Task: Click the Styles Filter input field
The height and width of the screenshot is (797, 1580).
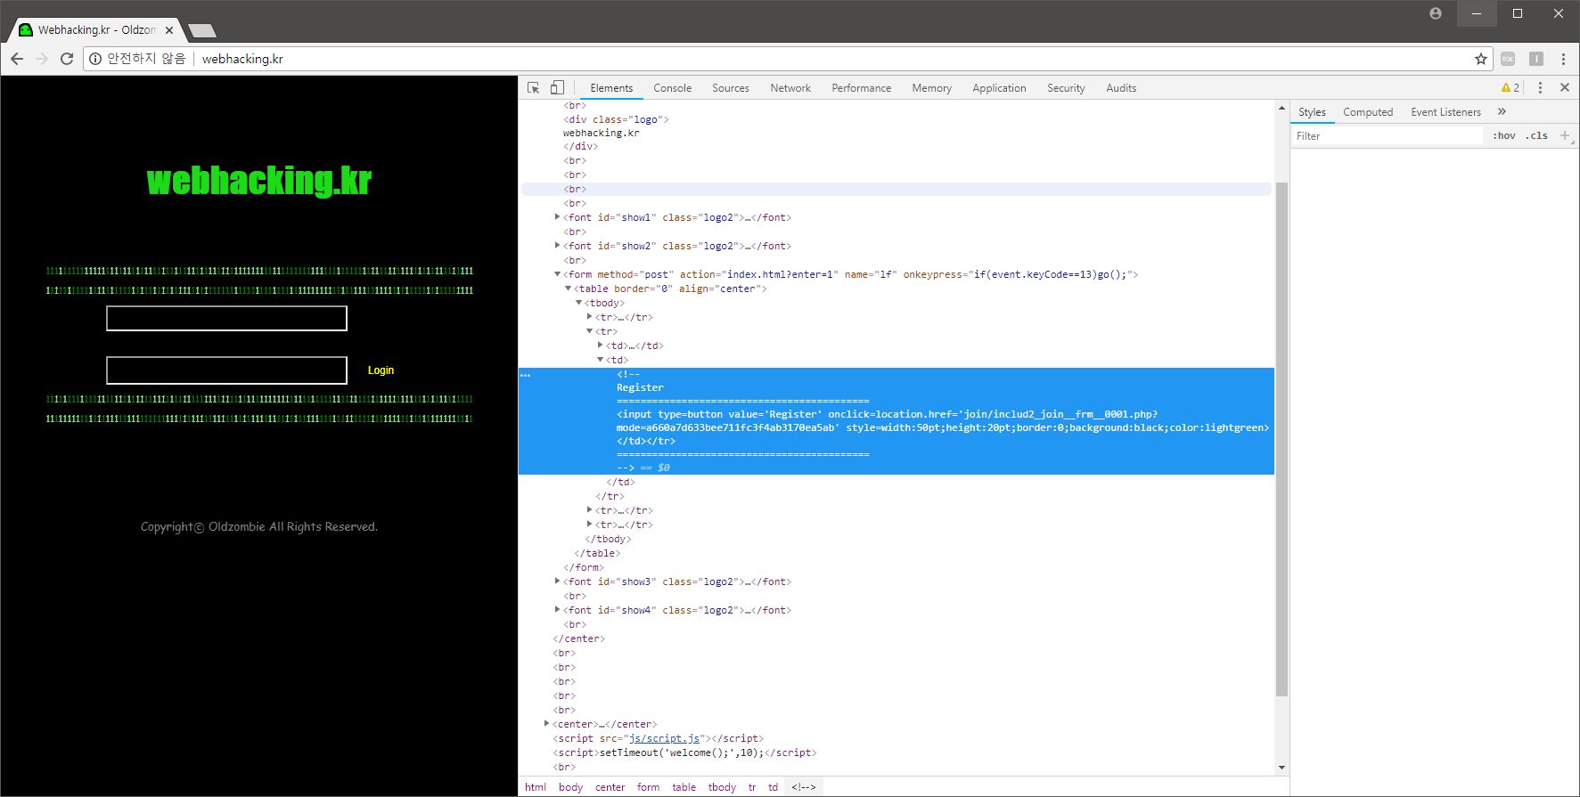Action: click(x=1386, y=136)
